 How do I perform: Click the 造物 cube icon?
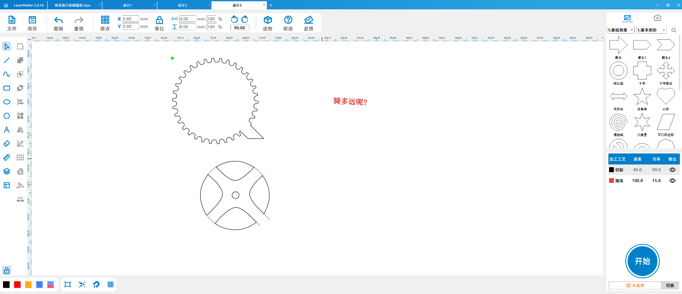coord(268,23)
